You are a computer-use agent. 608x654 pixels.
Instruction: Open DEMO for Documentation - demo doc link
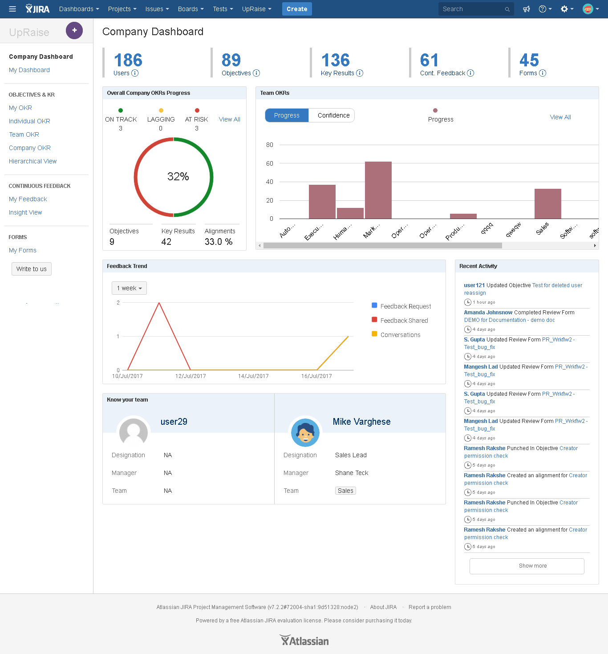click(x=510, y=320)
